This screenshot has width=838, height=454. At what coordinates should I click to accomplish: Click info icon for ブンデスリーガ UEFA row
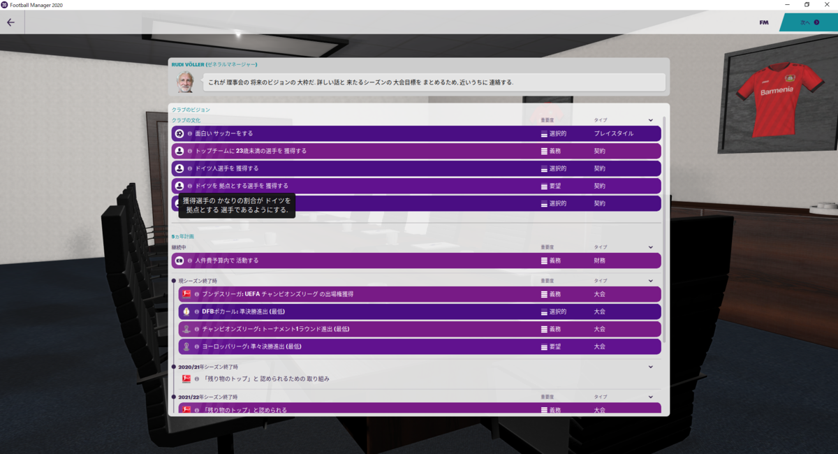[197, 294]
